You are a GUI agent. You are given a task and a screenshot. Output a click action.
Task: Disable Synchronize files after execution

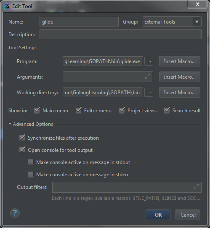(x=22, y=138)
